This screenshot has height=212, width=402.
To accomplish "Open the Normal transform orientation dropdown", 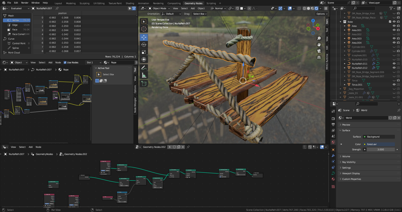I will 218,9.
